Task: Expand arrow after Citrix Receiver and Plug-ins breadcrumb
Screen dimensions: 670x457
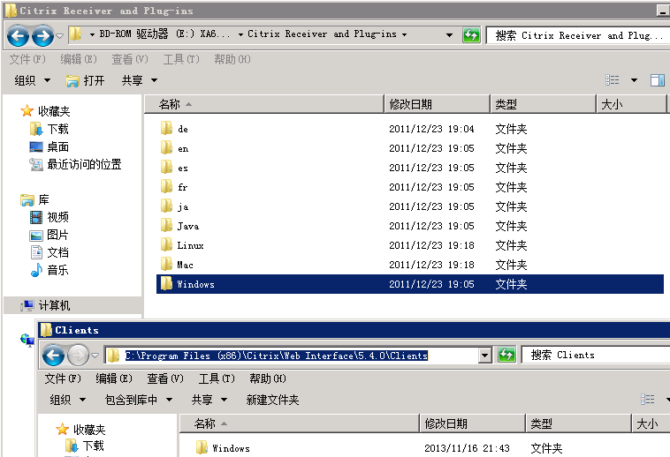Action: pos(404,34)
